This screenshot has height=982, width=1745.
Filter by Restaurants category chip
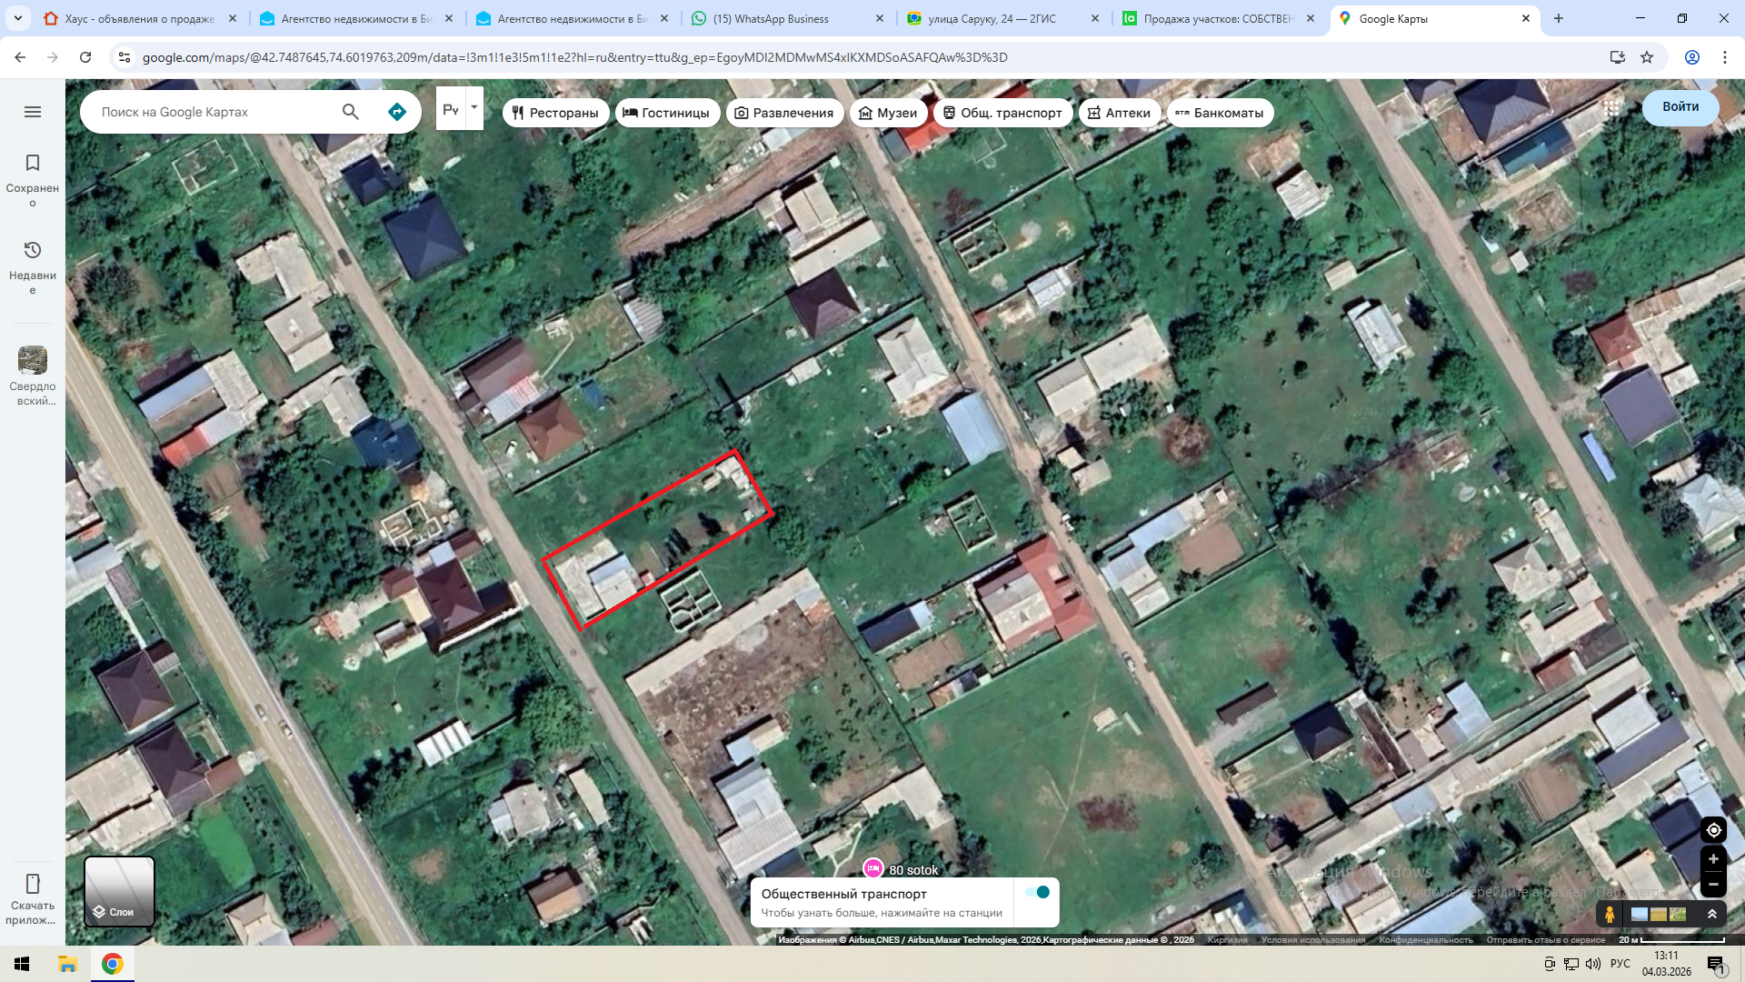click(x=555, y=113)
